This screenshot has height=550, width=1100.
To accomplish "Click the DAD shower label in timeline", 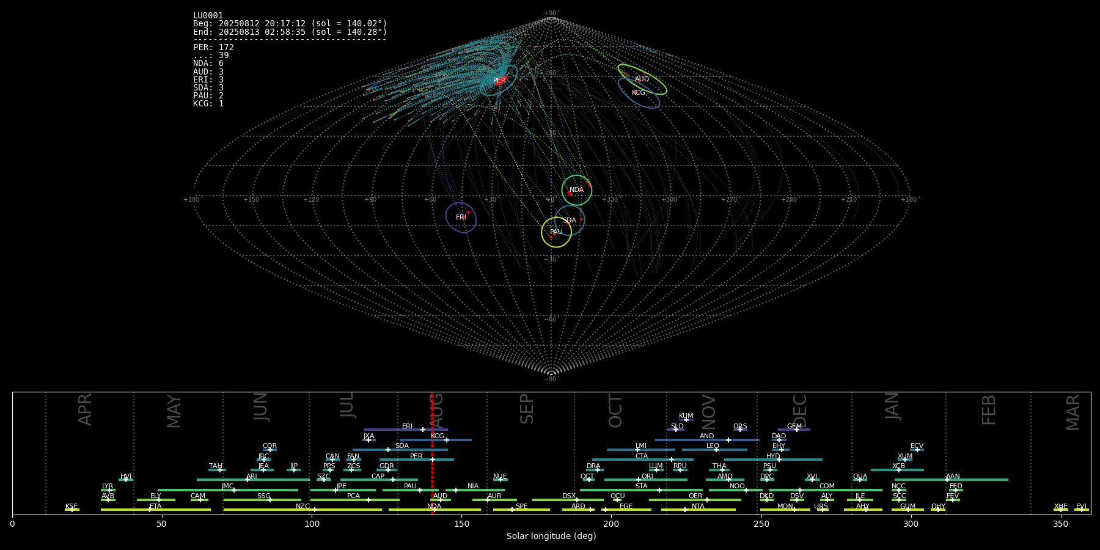I will 779,436.
